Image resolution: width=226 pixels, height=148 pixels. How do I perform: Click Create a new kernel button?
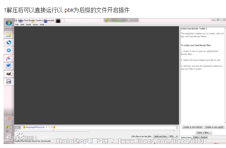(x=193, y=127)
